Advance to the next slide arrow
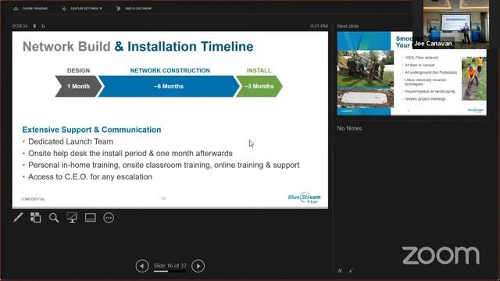Image resolution: width=500 pixels, height=281 pixels. [198, 265]
